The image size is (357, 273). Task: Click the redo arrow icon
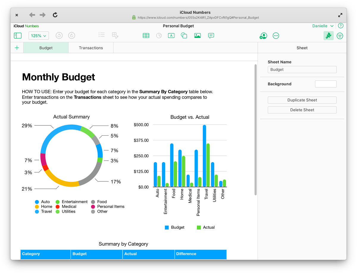(72, 36)
